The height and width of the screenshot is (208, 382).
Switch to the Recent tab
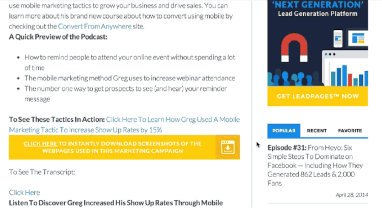click(317, 131)
